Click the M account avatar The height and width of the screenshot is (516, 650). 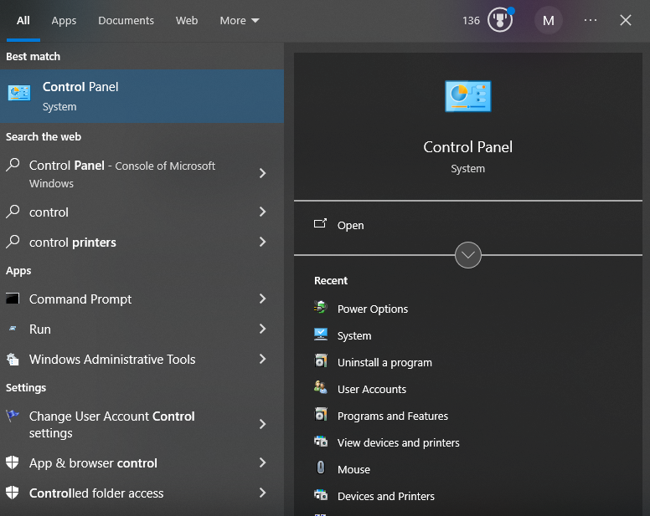tap(549, 20)
